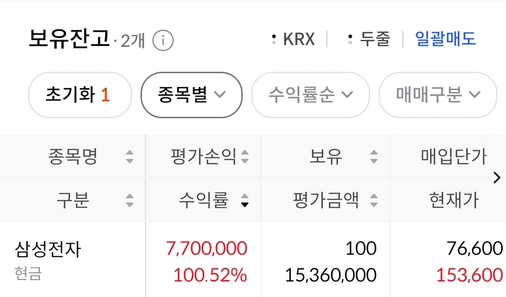Select the 삼성전자 stock row name
This screenshot has height=297, width=506.
(48, 249)
